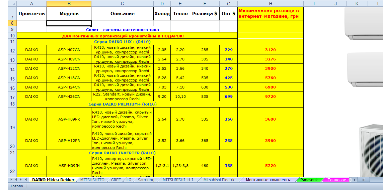Jump to last sheet tab arrow
383x190 pixels.
(x=26, y=180)
